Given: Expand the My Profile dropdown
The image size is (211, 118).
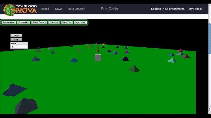Looking at the screenshot, I should pos(197,9).
